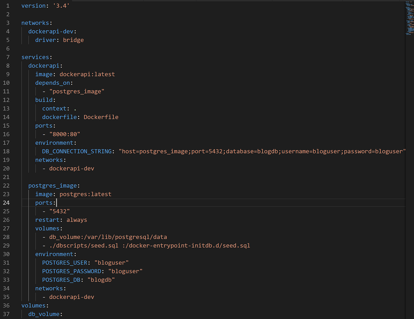Click line number 24 in the gutter

click(x=7, y=203)
